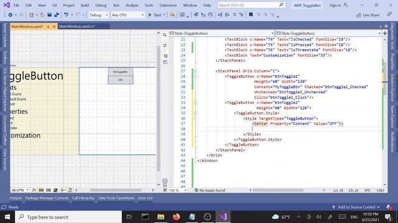Click the navigate backward arrow icon
Viewport: 398px width, 223px height.
10,15
